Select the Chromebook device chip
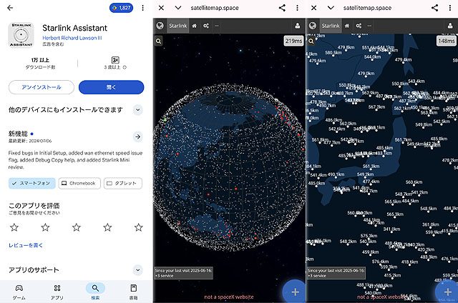The image size is (458, 303). (79, 183)
